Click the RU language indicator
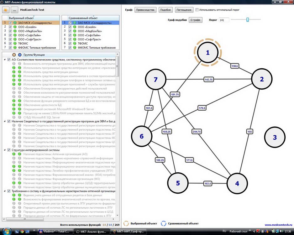 (x=224, y=231)
